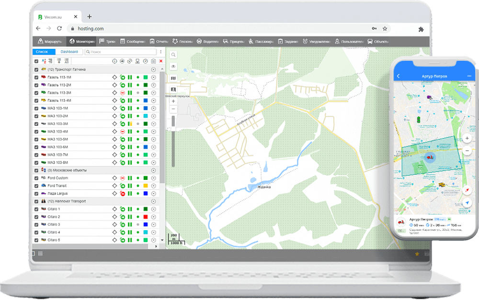Screen dimensions: 479x300
Task: Click the locate target icon for МАЗ 103-7М
Action: (x=114, y=155)
